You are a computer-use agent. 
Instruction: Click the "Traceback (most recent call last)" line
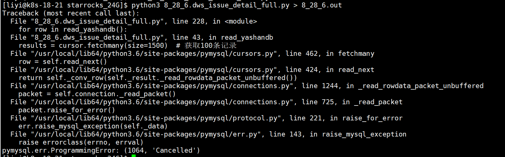point(71,13)
